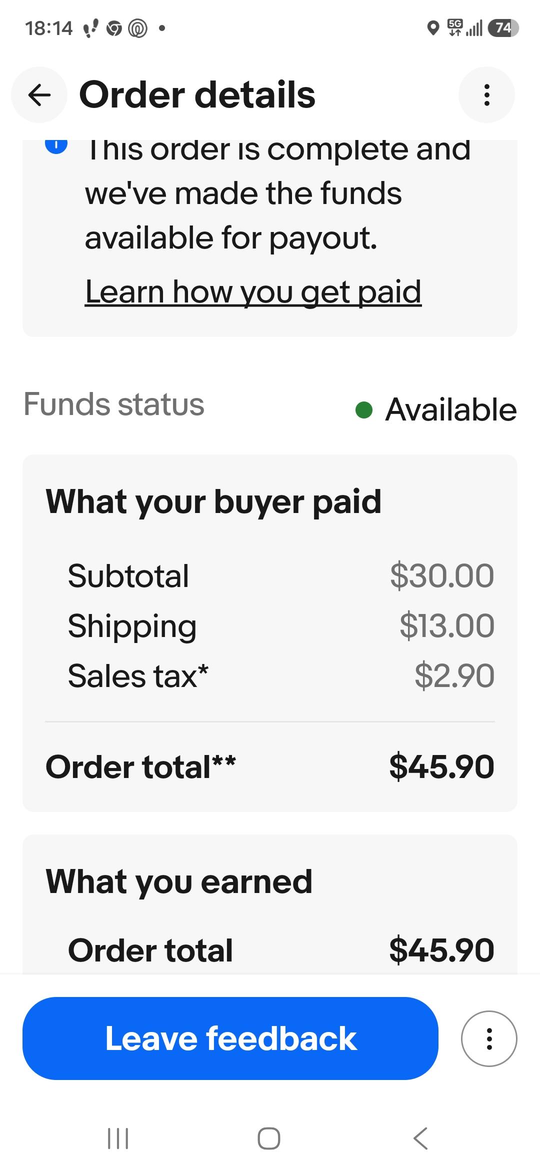Tap the Leave feedback button

point(230,1038)
